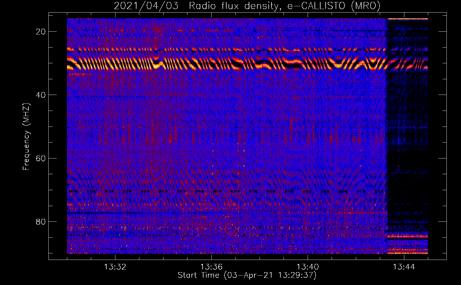Click the 'Frequency (MHZ)' axis label
The width and height of the screenshot is (461, 285).
tap(26, 137)
